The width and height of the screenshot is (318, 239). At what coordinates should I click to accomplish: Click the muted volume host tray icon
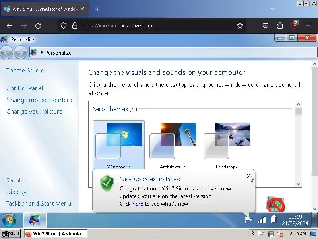280,234
